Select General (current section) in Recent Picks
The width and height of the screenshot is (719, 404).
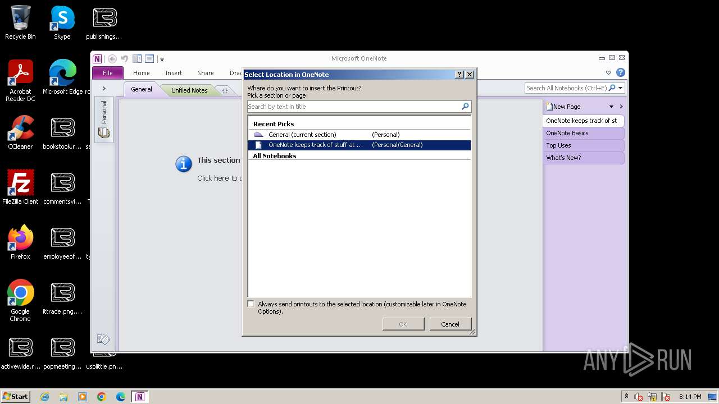pos(359,135)
